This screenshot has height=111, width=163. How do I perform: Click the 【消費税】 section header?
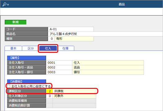pos(27,81)
